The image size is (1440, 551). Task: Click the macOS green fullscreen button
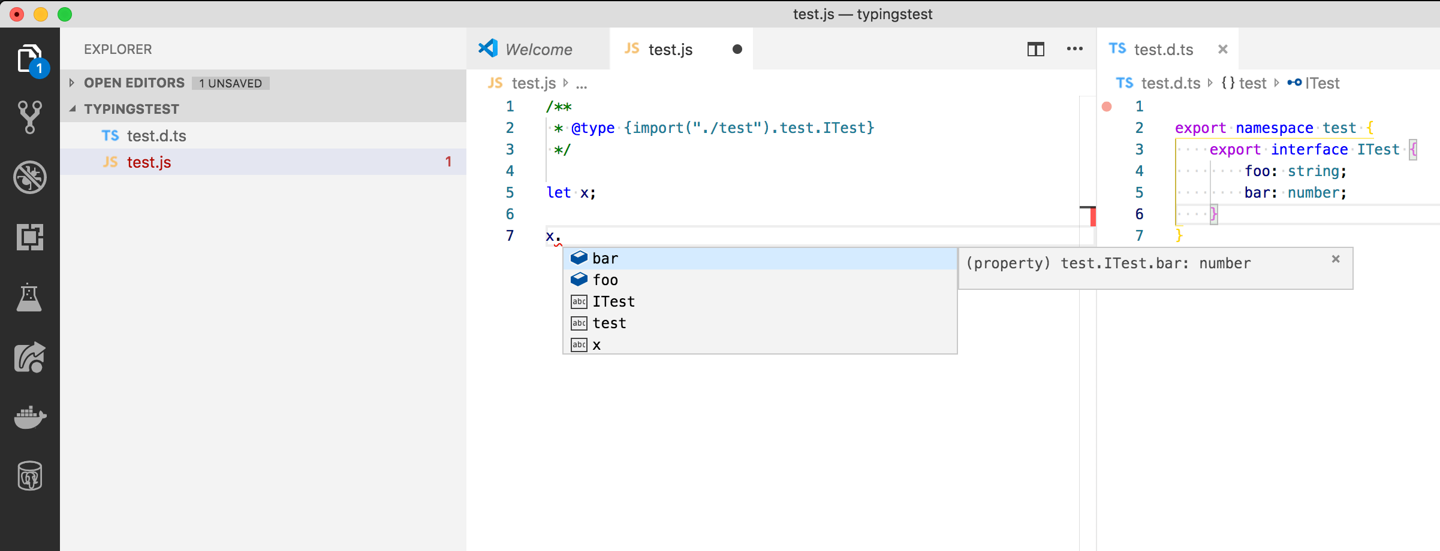click(x=65, y=14)
